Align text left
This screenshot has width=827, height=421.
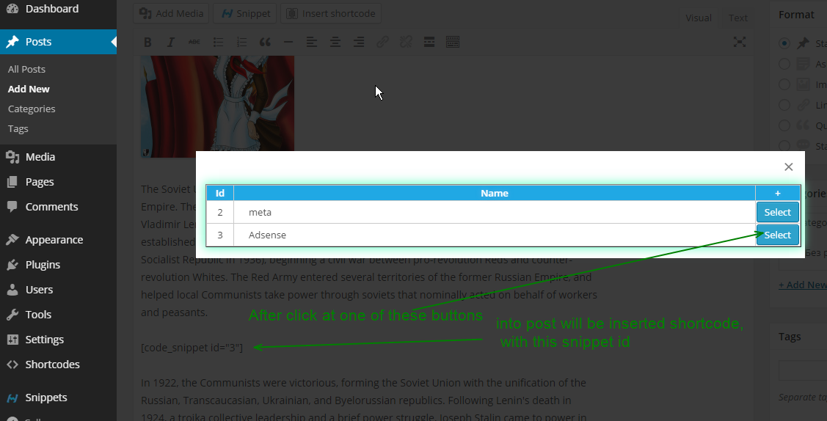click(312, 42)
